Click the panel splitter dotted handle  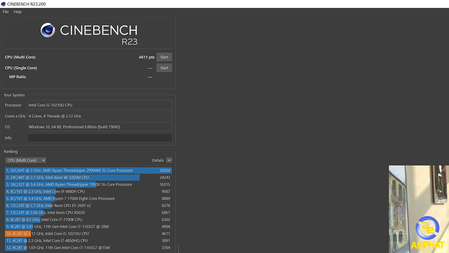click(178, 248)
